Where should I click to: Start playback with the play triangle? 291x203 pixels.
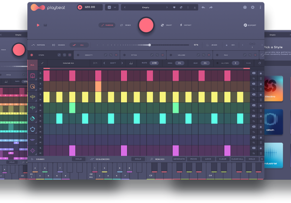[x=38, y=25]
